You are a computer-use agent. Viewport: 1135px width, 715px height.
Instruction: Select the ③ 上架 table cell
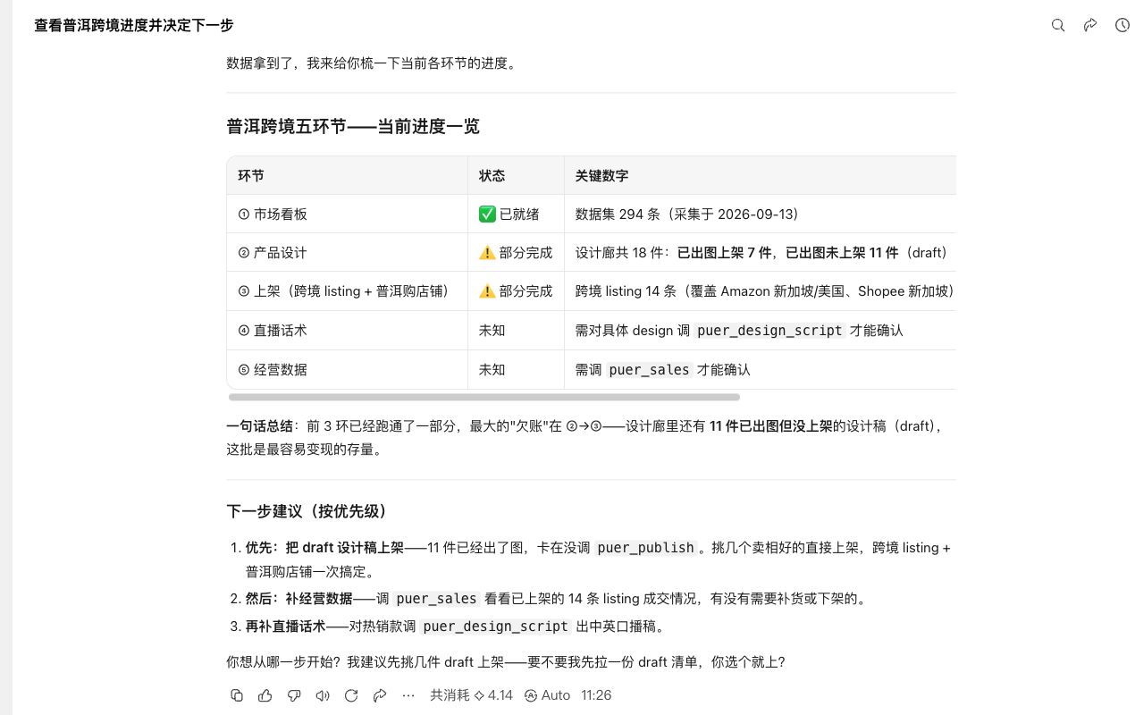click(x=348, y=291)
